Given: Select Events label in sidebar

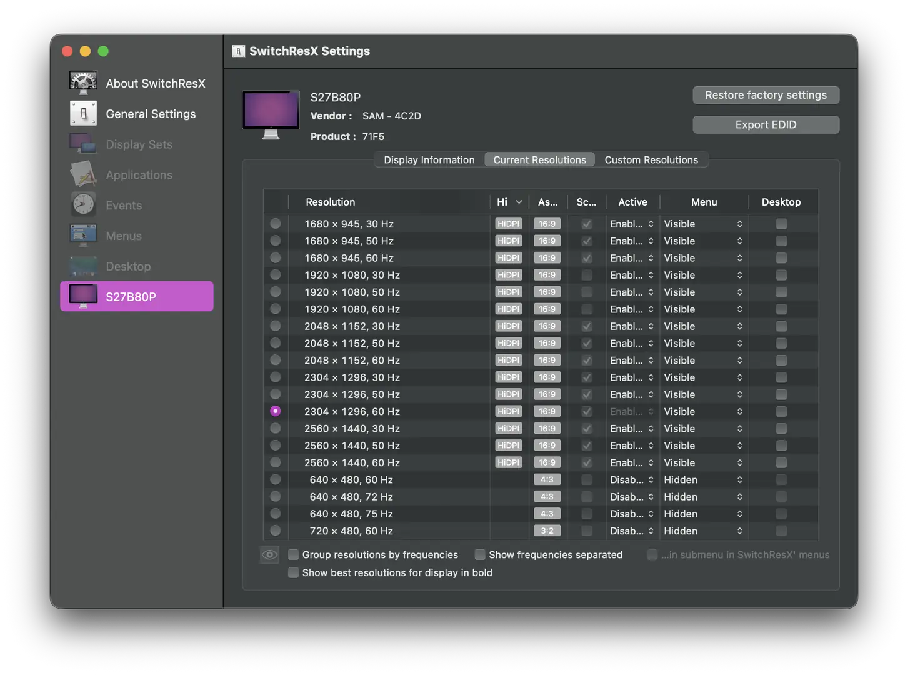Looking at the screenshot, I should click(x=124, y=206).
